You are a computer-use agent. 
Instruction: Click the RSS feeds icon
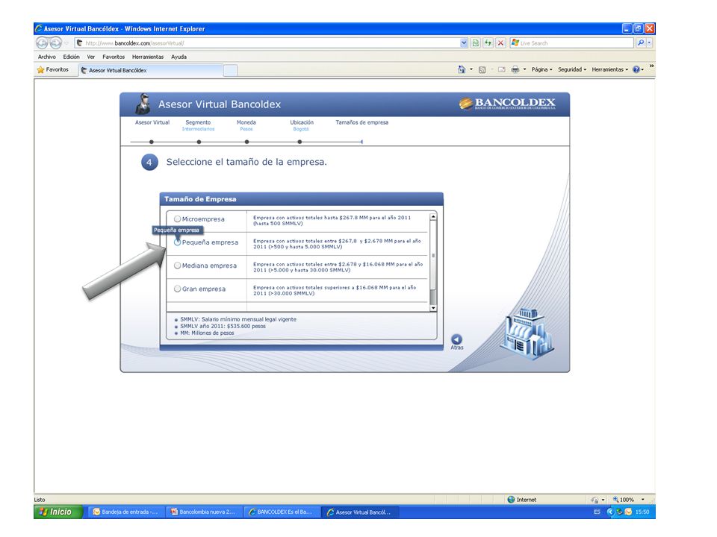pyautogui.click(x=482, y=70)
